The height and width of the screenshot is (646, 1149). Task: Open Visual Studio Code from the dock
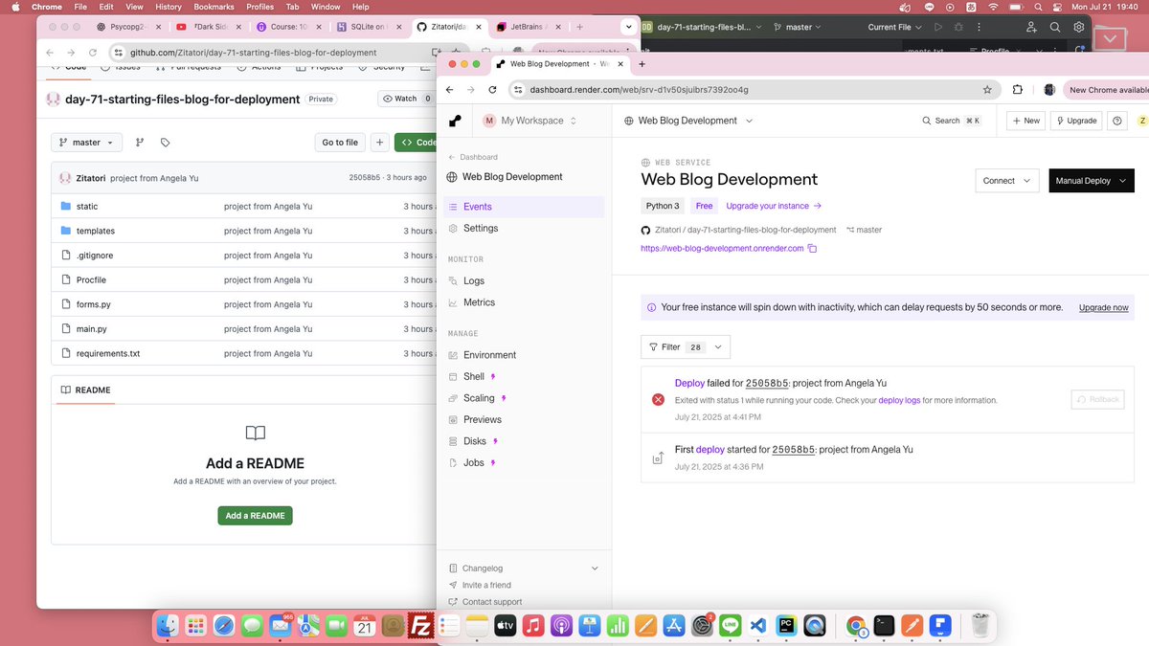758,626
